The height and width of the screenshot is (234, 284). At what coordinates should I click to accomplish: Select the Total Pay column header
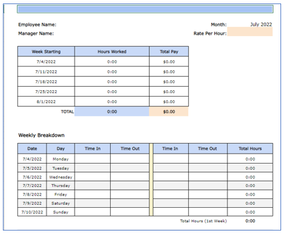click(x=169, y=51)
